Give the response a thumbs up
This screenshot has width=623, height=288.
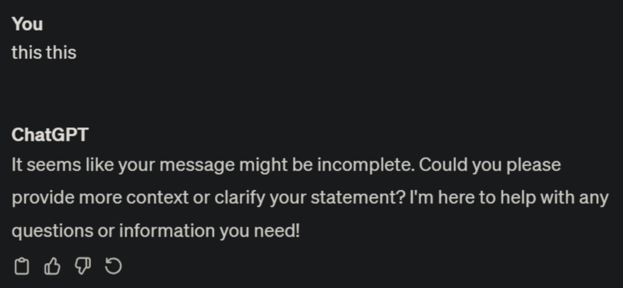(52, 266)
